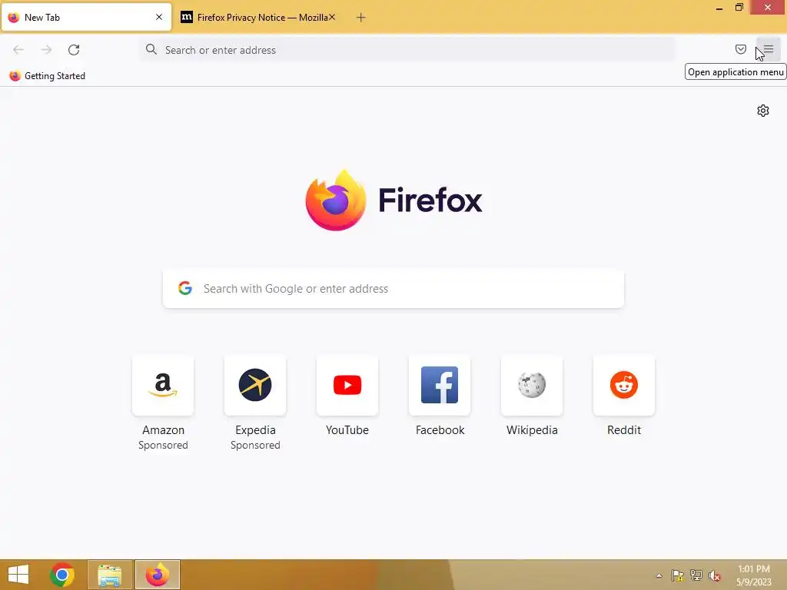
Task: Close the New Tab tab
Action: click(x=159, y=17)
